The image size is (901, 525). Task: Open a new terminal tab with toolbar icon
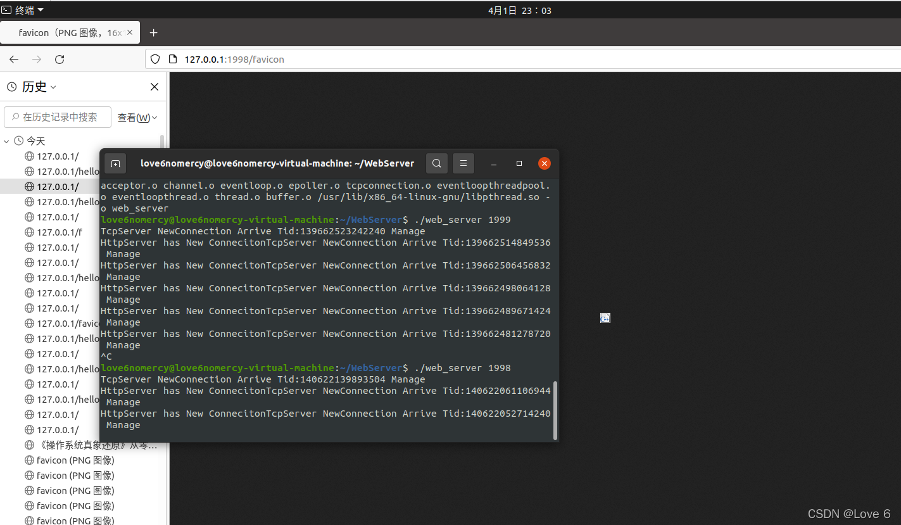point(115,163)
